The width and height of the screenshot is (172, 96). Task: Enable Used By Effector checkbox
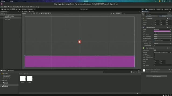(154, 56)
